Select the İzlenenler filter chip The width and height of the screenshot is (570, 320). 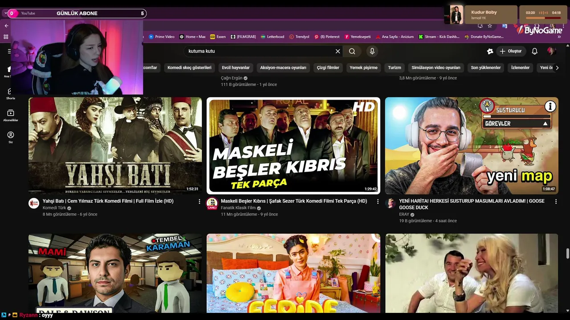point(520,68)
